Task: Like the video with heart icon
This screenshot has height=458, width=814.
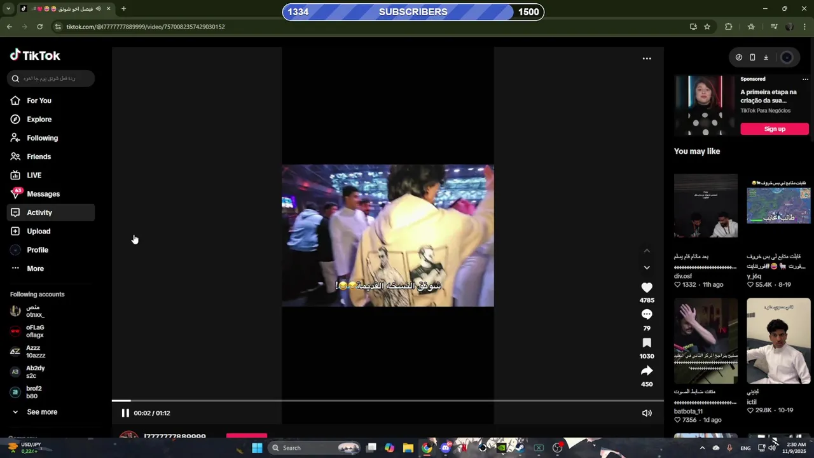Action: [x=647, y=288]
